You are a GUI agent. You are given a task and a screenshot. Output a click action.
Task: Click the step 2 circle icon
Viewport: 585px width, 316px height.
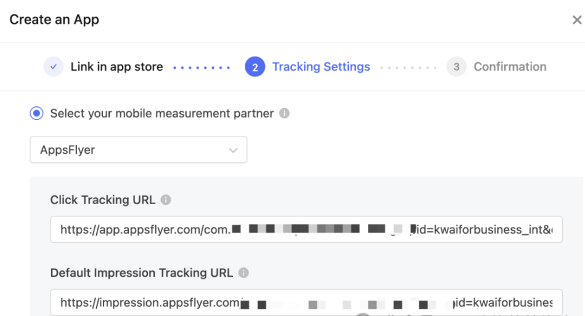[x=255, y=66]
